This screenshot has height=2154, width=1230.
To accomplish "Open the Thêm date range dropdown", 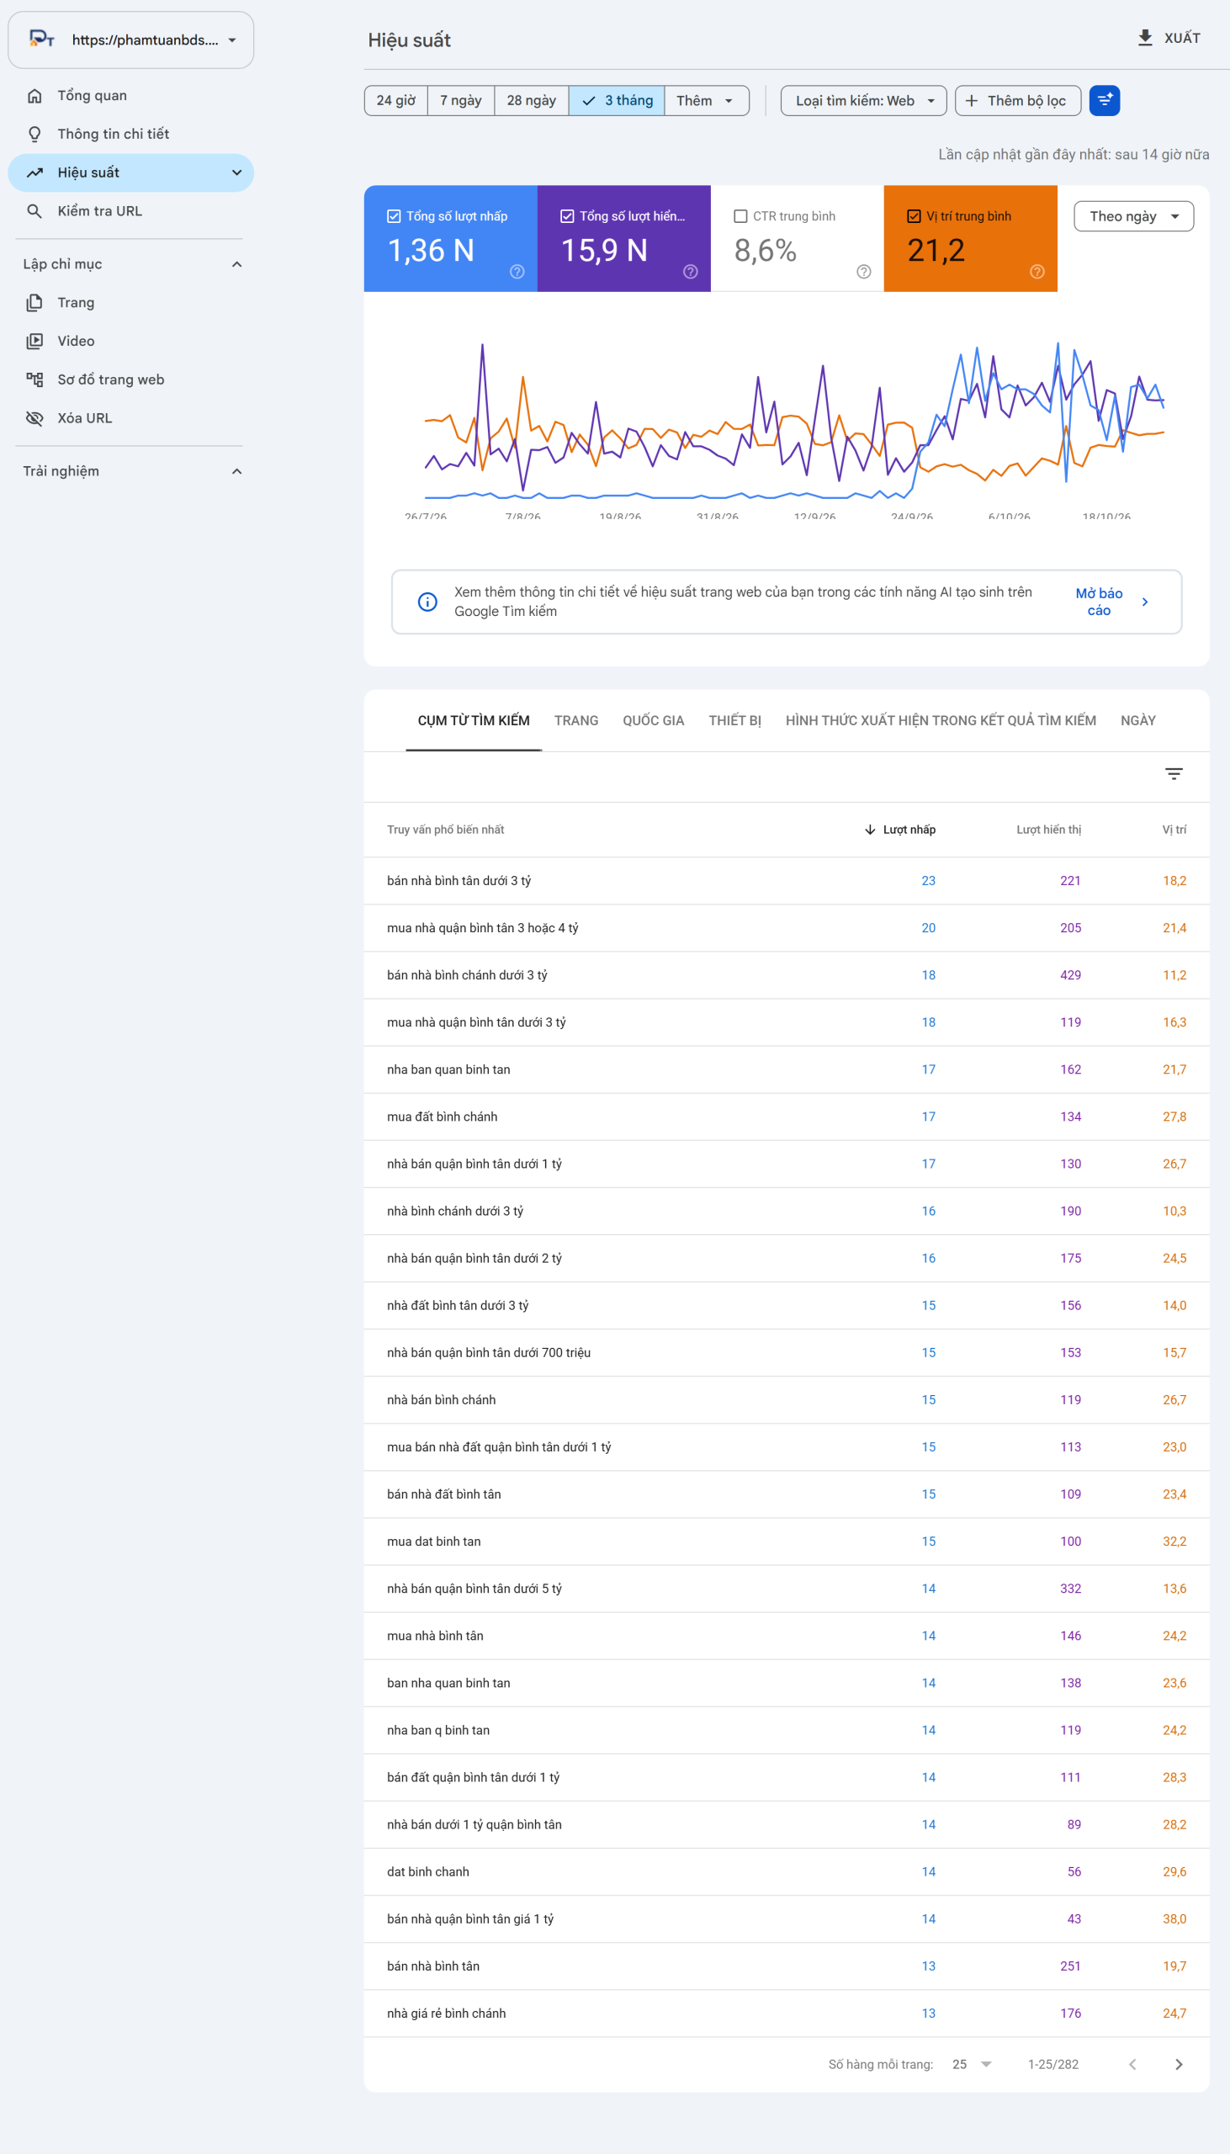I will [x=706, y=100].
